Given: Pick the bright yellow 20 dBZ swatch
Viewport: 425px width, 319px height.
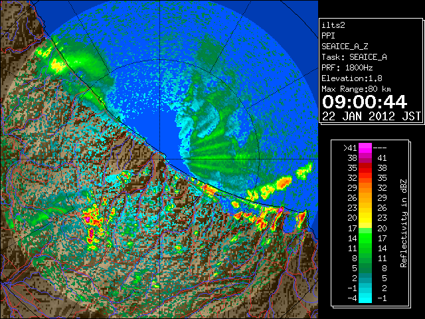Looking at the screenshot, I should click(x=365, y=219).
